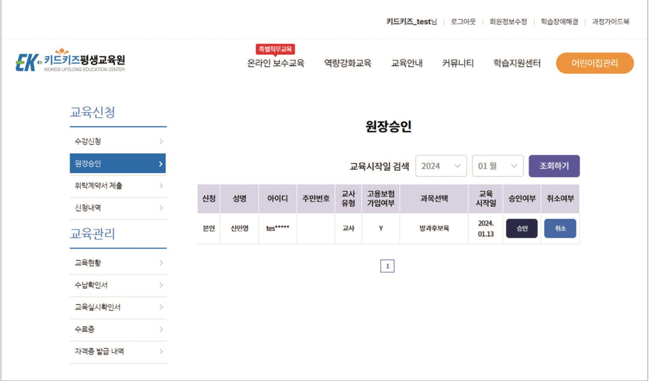Switch to the 역량강화교육 tab

348,63
